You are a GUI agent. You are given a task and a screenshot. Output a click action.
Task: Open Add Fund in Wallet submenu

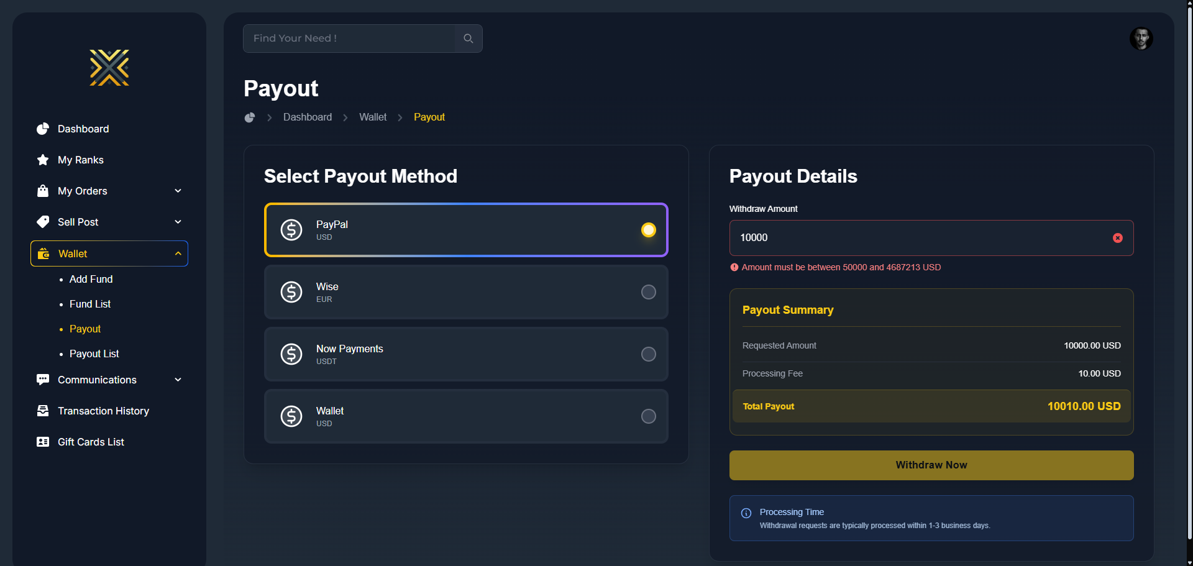tap(91, 279)
